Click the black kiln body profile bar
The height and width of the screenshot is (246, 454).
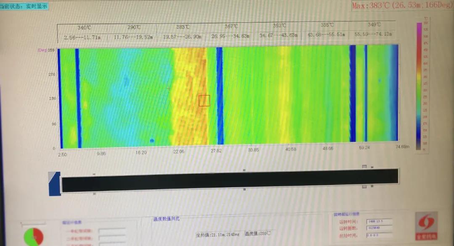pyautogui.click(x=230, y=181)
